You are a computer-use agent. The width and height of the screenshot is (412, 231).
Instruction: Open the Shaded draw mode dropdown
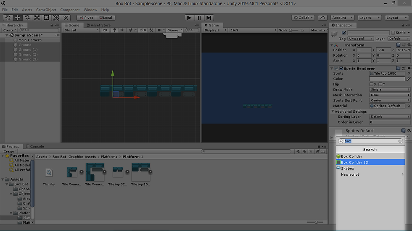pyautogui.click(x=81, y=30)
